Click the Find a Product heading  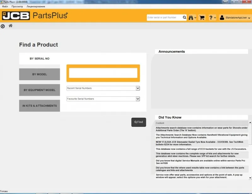pyautogui.click(x=38, y=45)
